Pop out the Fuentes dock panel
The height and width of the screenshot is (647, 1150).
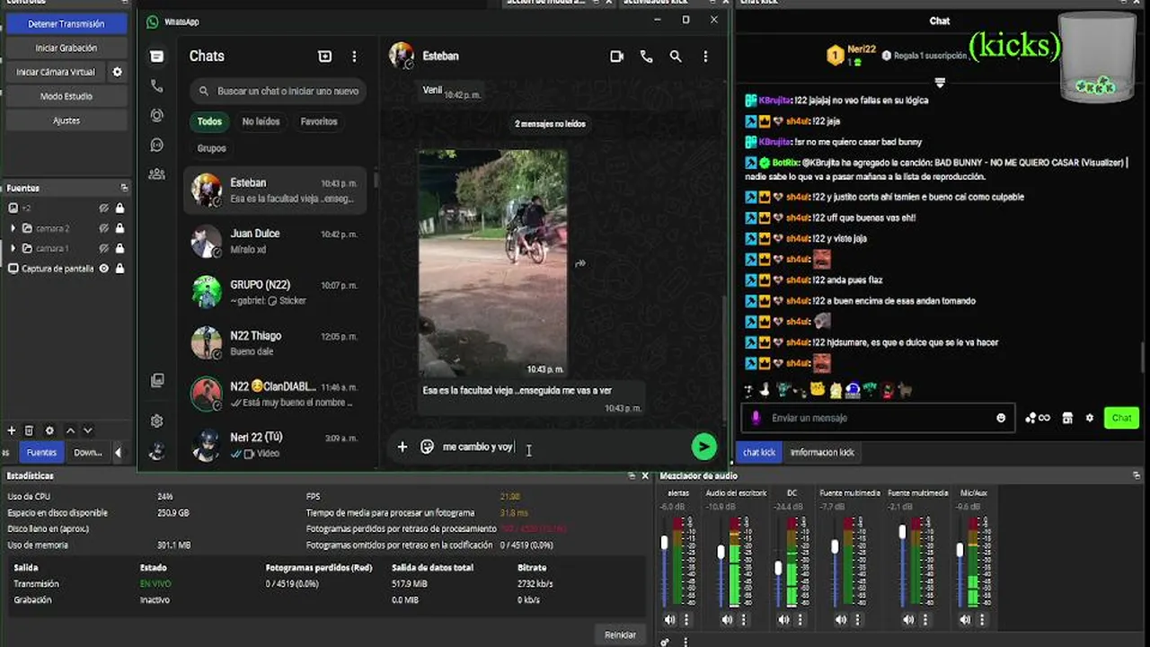(x=124, y=188)
